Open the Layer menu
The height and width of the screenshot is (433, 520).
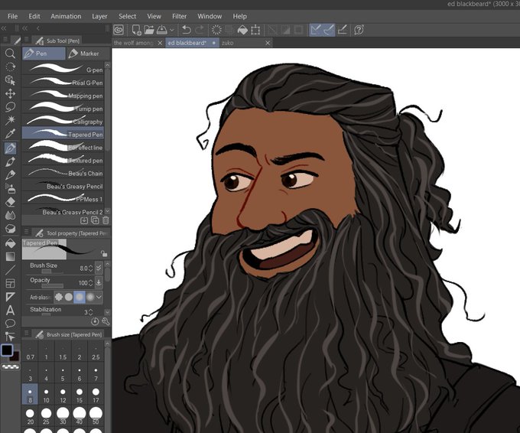pyautogui.click(x=99, y=16)
